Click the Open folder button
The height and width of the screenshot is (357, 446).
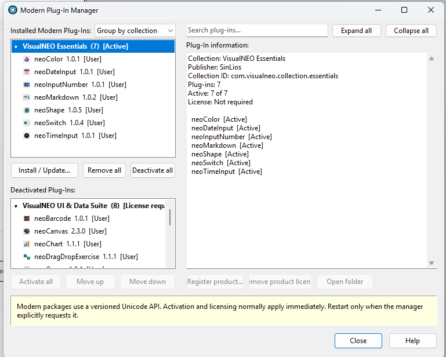[345, 282]
